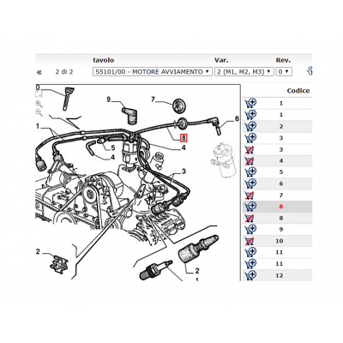Select callout number 3 in the diagram

pos(184,171)
